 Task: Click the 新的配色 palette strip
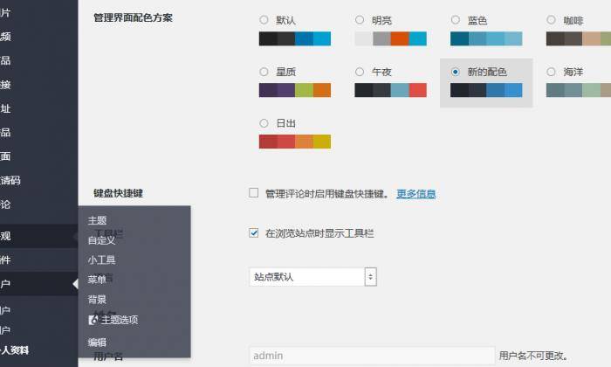pyautogui.click(x=486, y=90)
